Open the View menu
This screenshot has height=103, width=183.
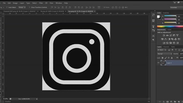pyautogui.click(x=51, y=3)
